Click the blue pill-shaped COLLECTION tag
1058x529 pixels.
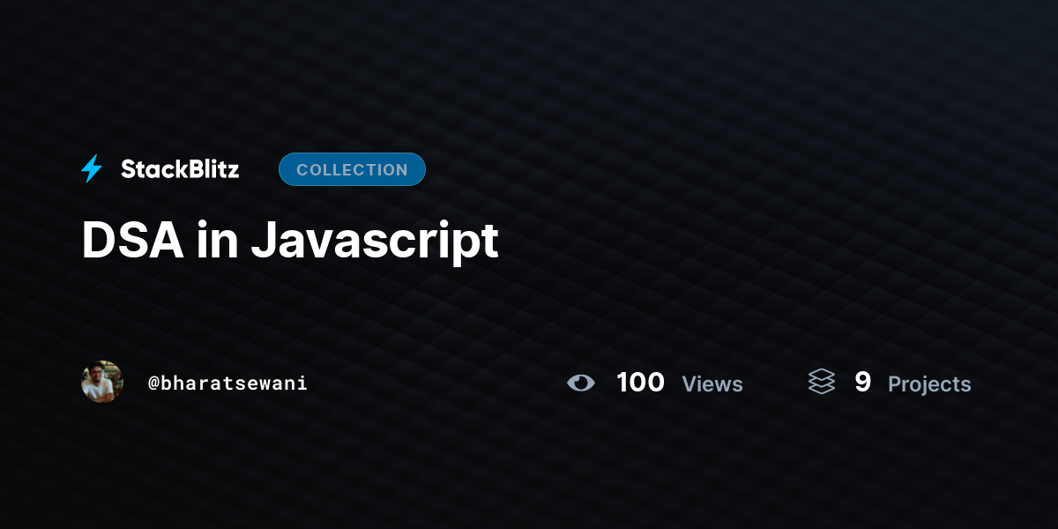pyautogui.click(x=352, y=169)
